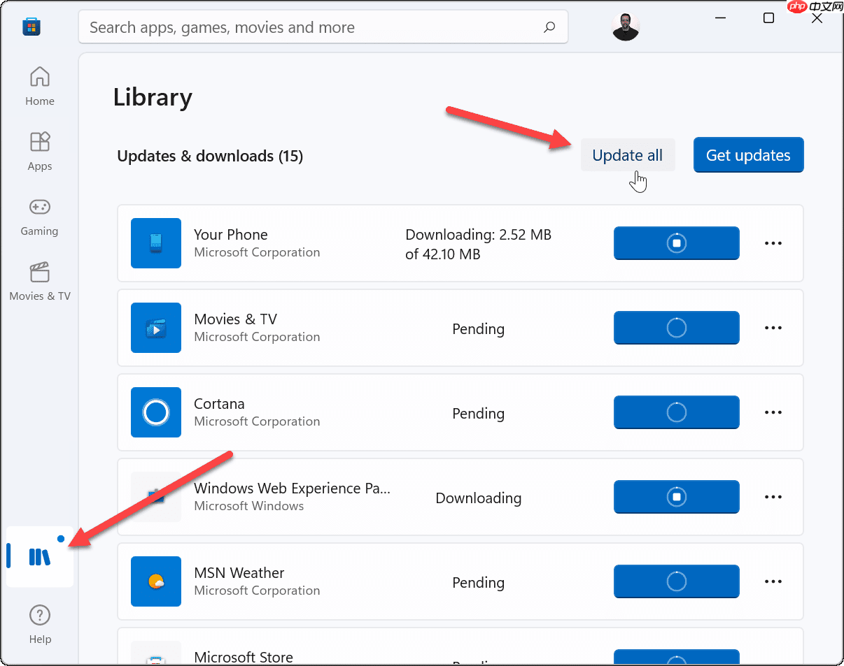Click the Movies & TV pending progress button

pos(677,328)
